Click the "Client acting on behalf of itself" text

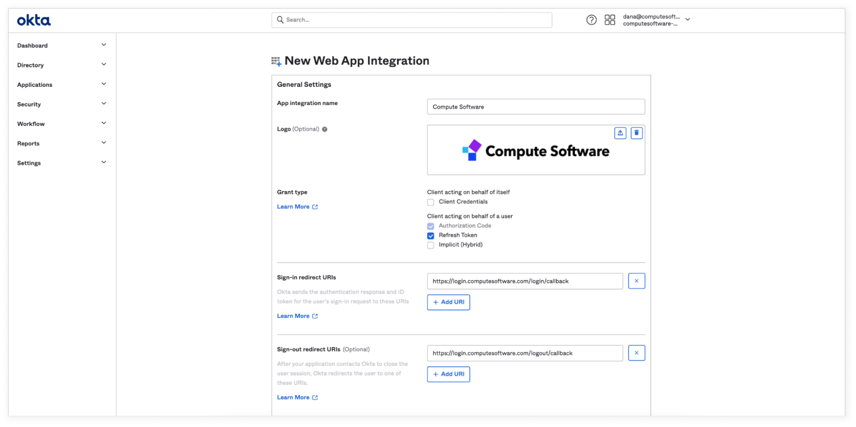tap(468, 192)
